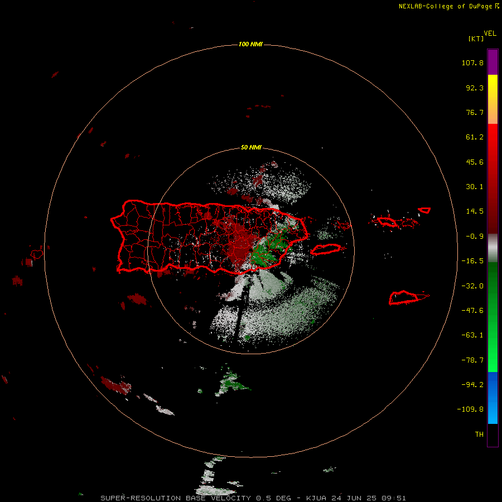The height and width of the screenshot is (502, 502).
Task: Click the -47.6 velocity scale value
Action: (x=472, y=311)
